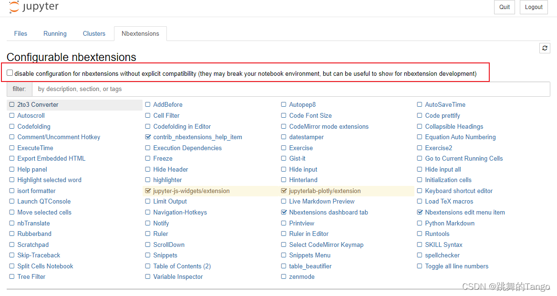Open the Gist-it extension
The image size is (557, 296).
click(297, 158)
